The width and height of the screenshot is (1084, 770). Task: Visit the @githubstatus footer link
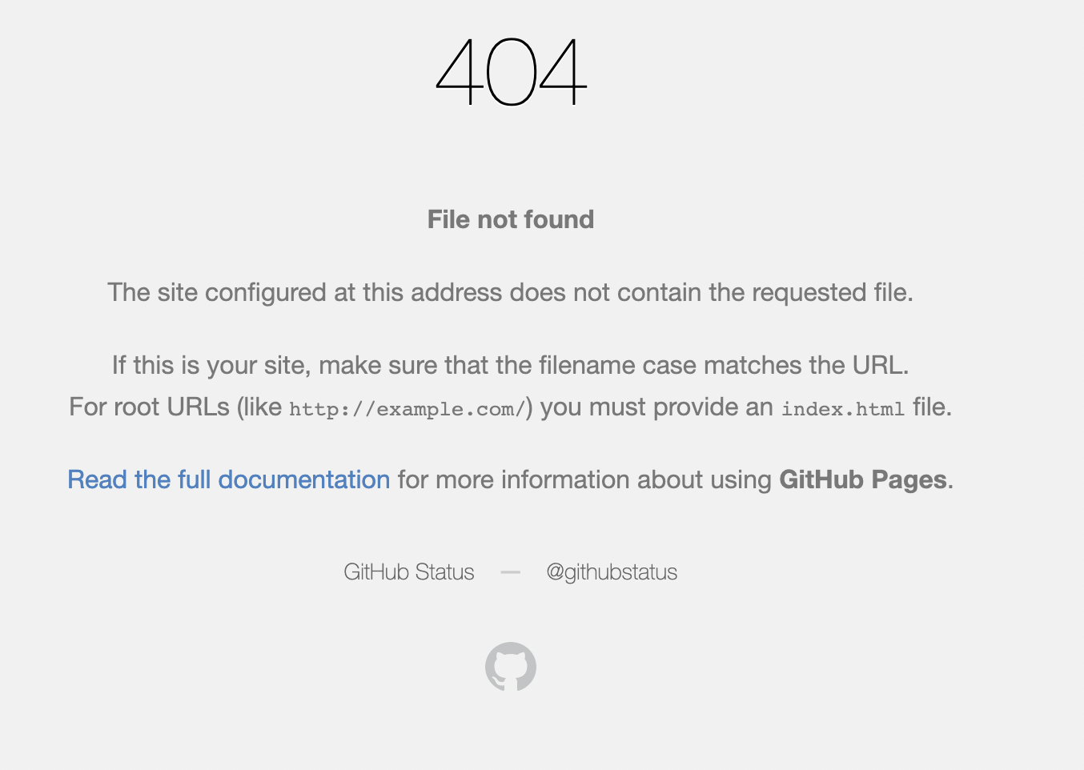(612, 571)
